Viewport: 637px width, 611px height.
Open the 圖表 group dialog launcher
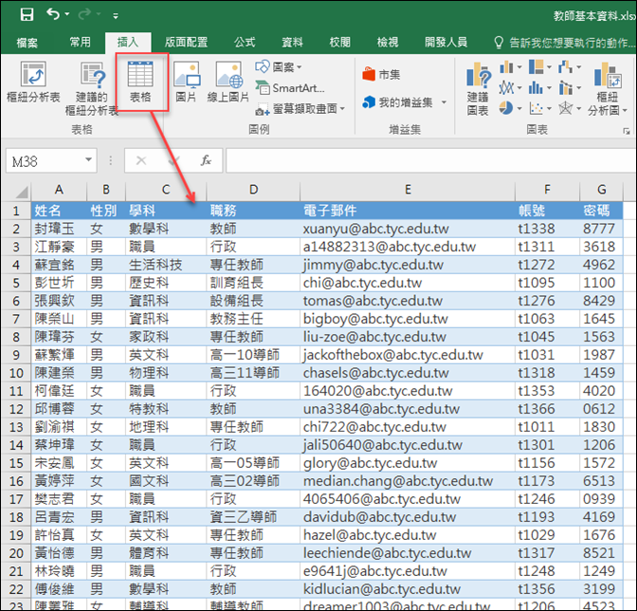tap(626, 131)
